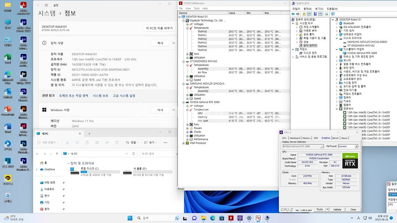Open KakaoTalk desktop icon
Screen dimensions: 397x223
[x=8, y=180]
